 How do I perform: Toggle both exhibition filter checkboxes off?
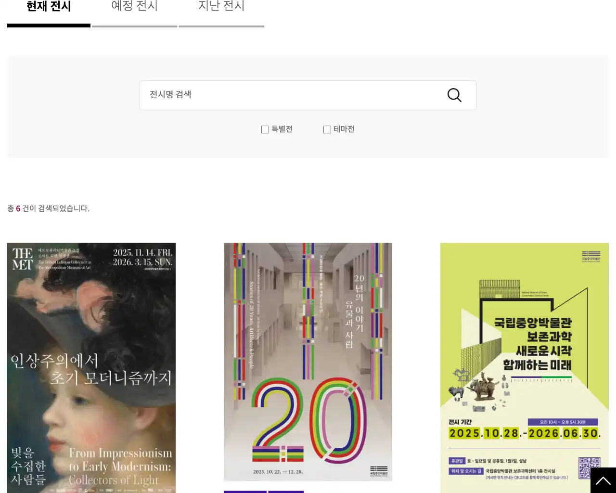(265, 129)
